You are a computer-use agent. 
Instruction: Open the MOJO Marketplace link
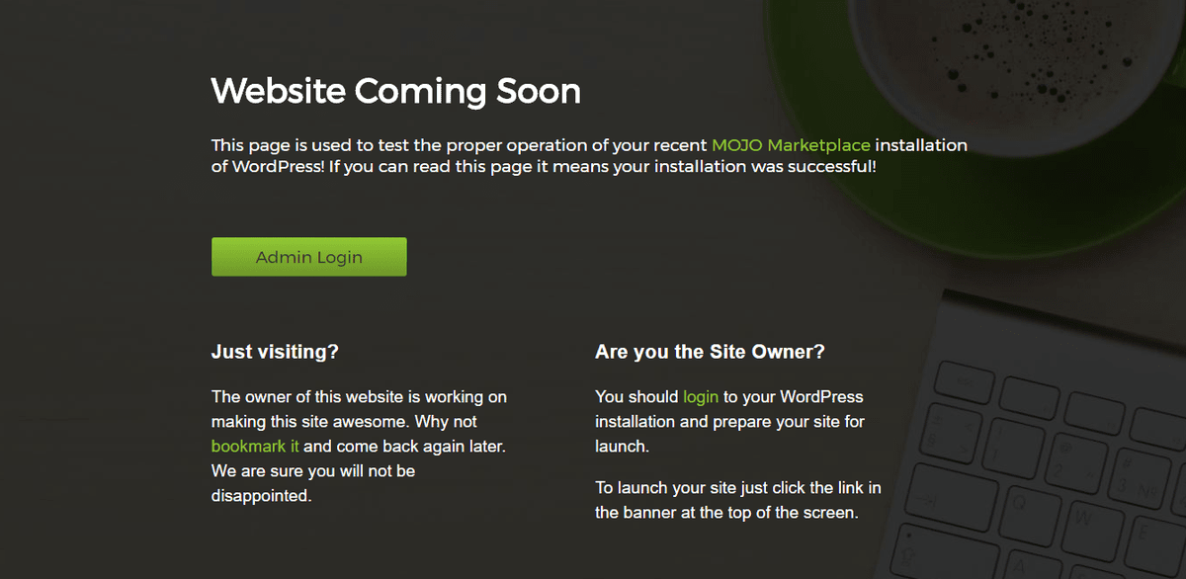(x=791, y=145)
